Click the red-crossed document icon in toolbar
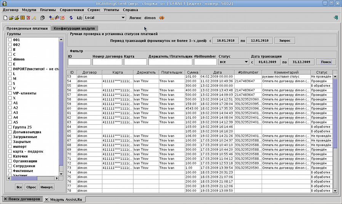The height and width of the screenshot is (204, 342). click(x=28, y=18)
